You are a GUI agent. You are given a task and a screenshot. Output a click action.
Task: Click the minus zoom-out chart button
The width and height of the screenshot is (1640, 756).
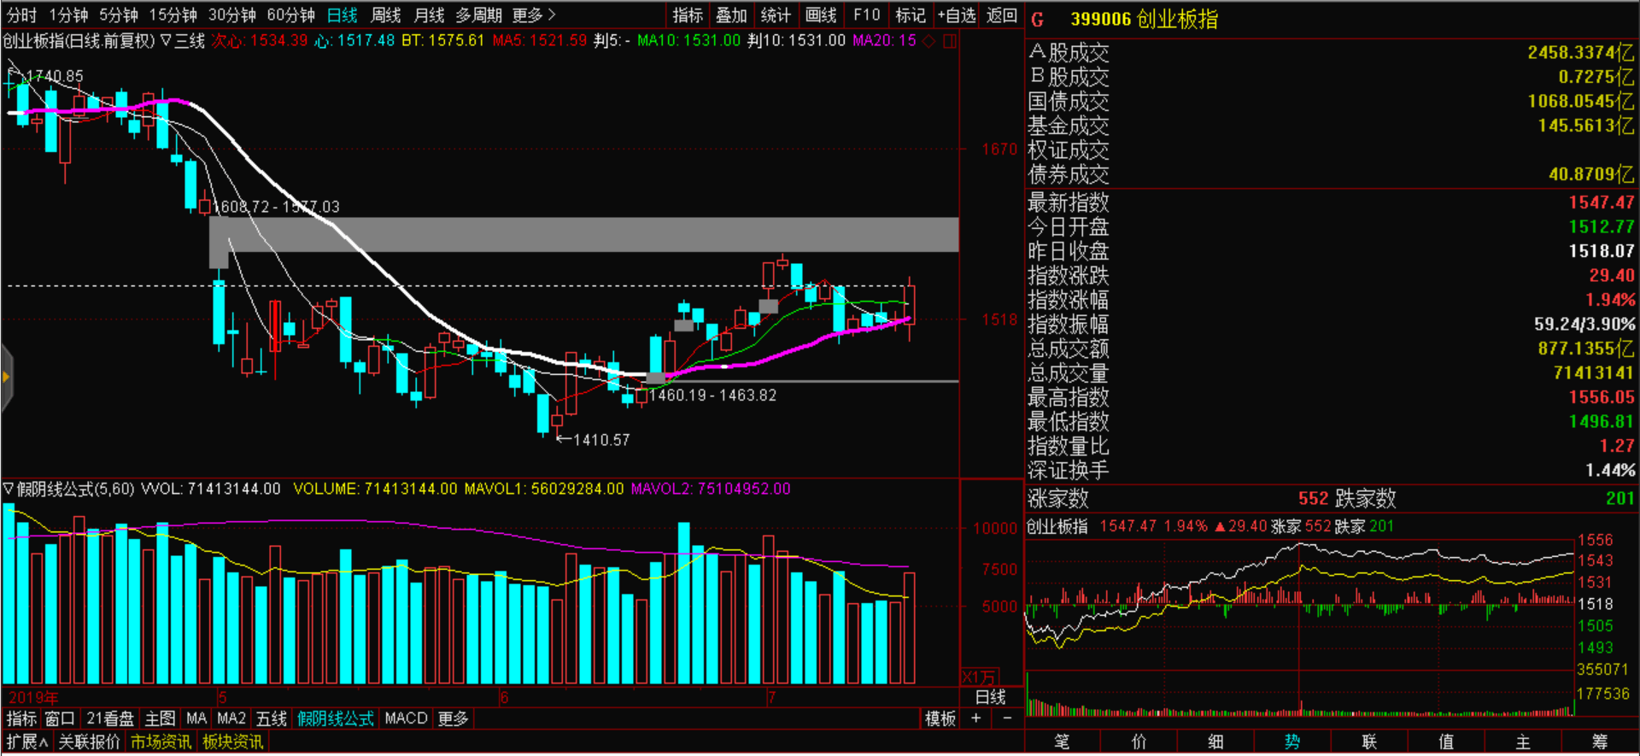tap(1007, 718)
